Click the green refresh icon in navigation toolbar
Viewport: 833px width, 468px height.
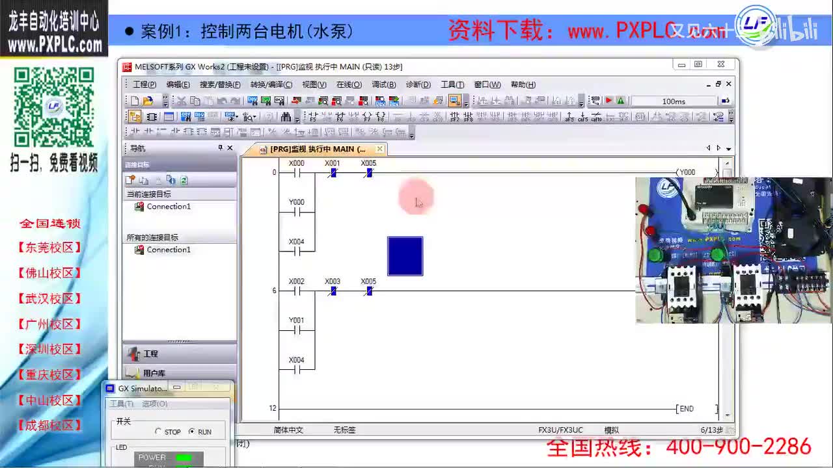(184, 180)
